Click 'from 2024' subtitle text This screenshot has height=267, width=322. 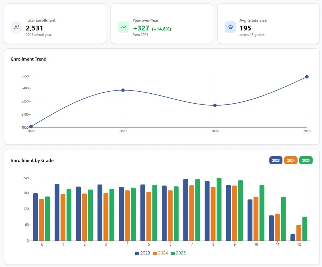click(x=140, y=35)
